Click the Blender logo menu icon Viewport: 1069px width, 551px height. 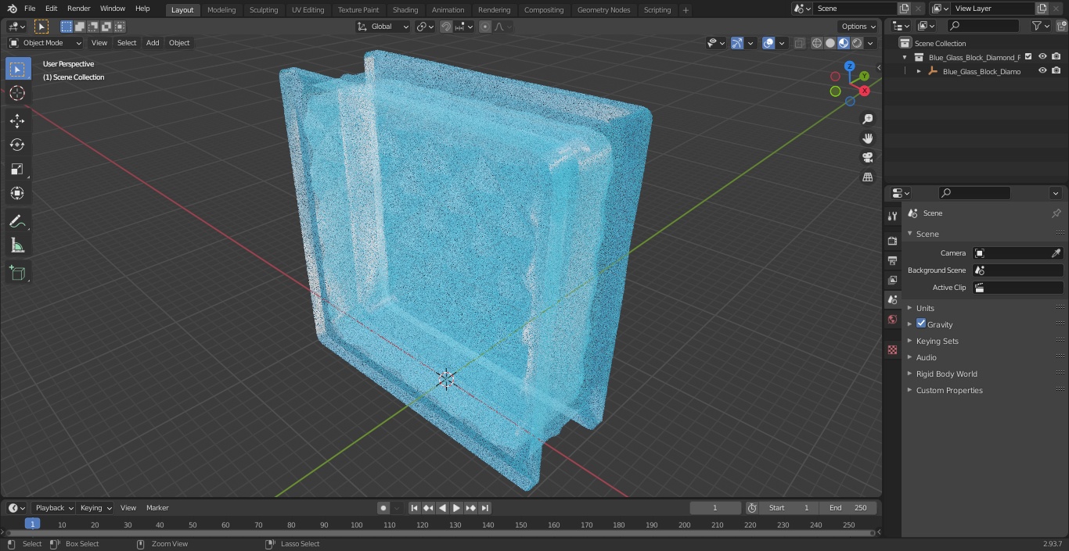pos(12,9)
